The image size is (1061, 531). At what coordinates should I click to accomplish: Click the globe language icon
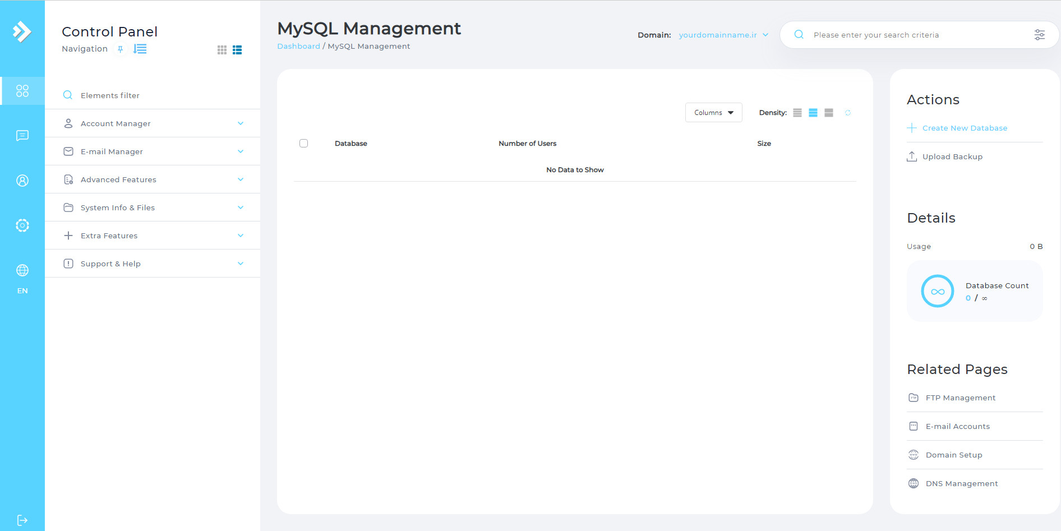click(22, 270)
